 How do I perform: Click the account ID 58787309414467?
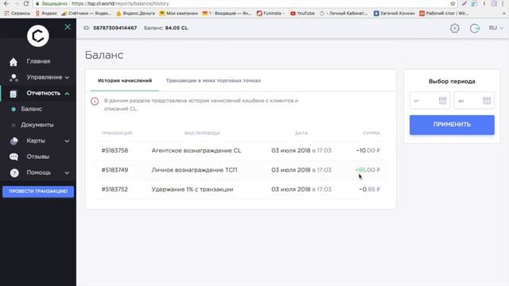coord(115,28)
